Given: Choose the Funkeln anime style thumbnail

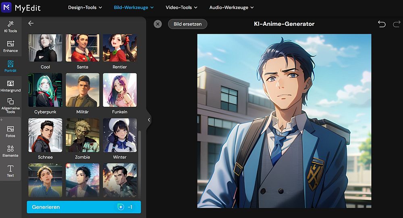Looking at the screenshot, I should 120,90.
